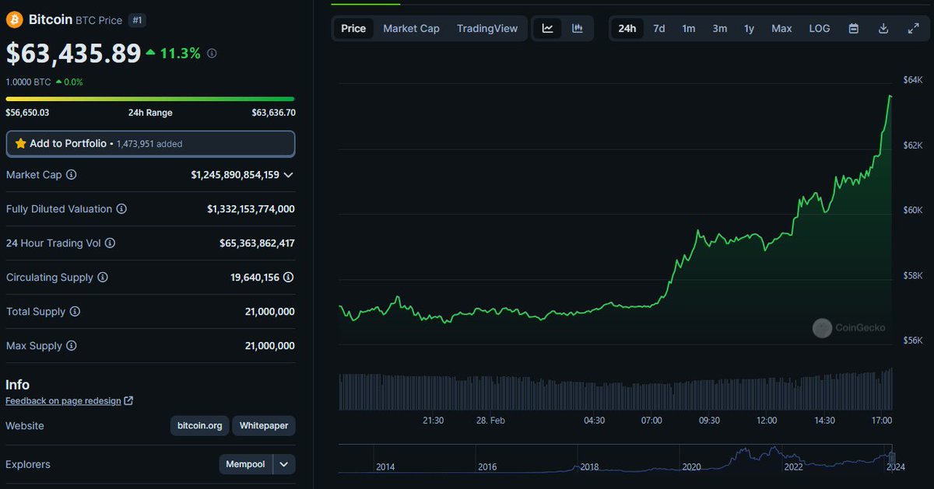Show Market Cap info tooltip icon
934x489 pixels.
(72, 175)
